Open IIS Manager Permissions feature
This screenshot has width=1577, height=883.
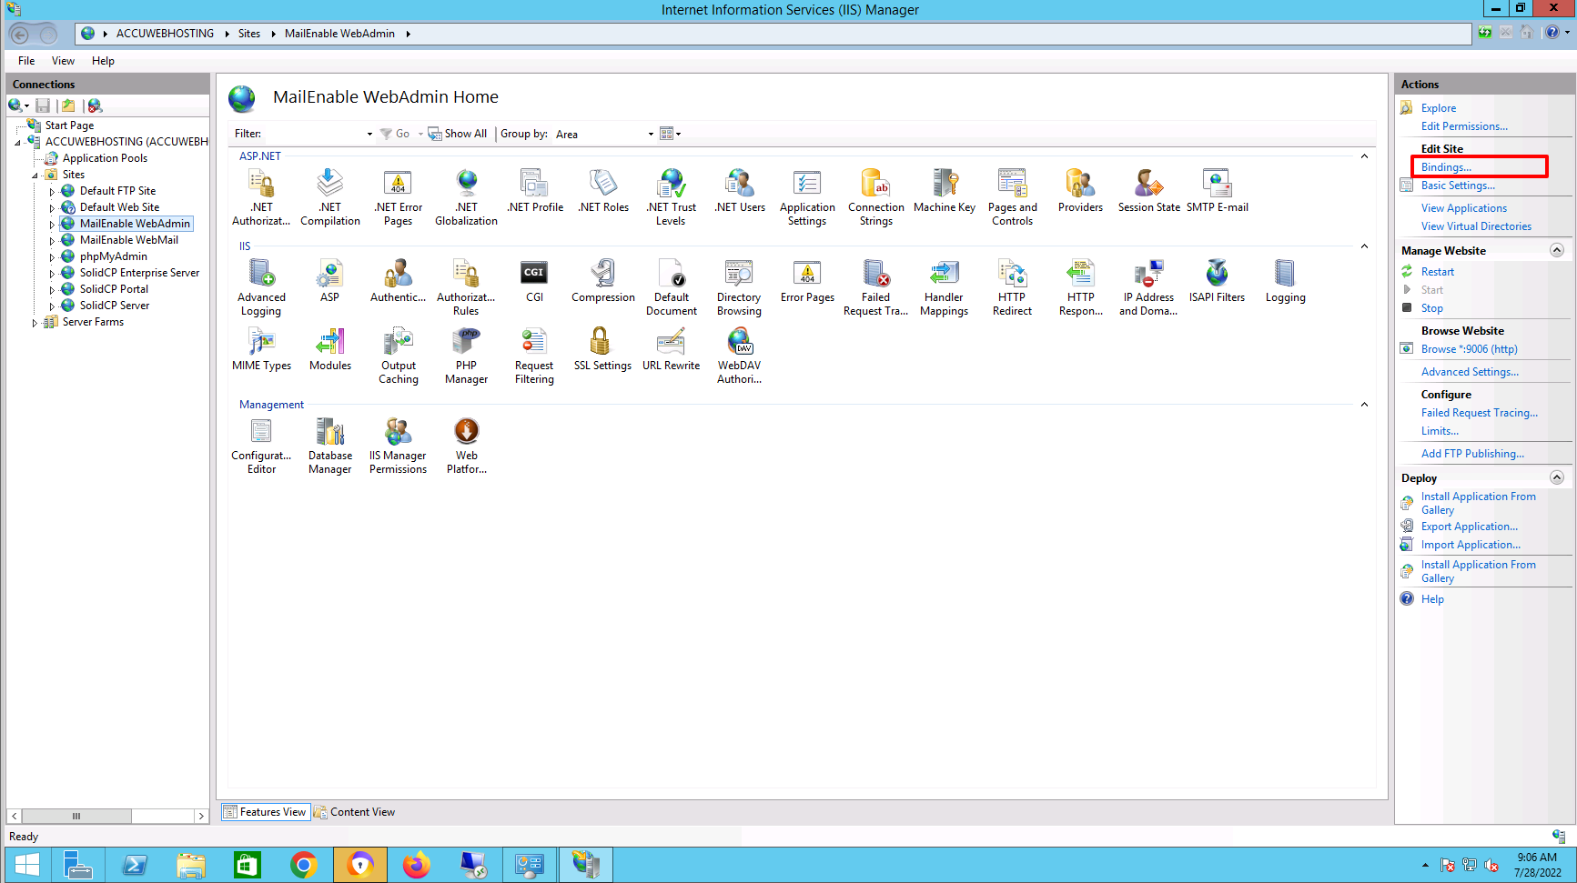(x=399, y=445)
